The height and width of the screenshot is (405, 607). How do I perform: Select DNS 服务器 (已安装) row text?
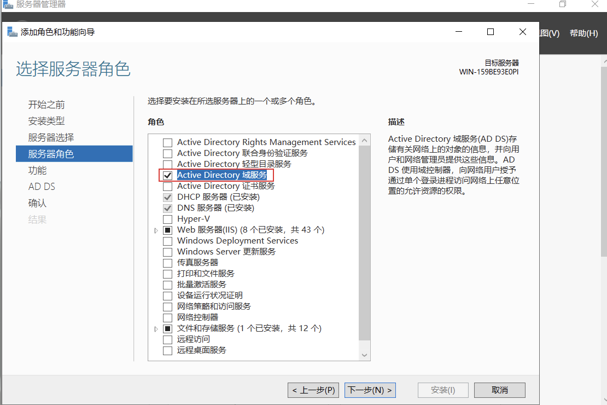point(215,208)
